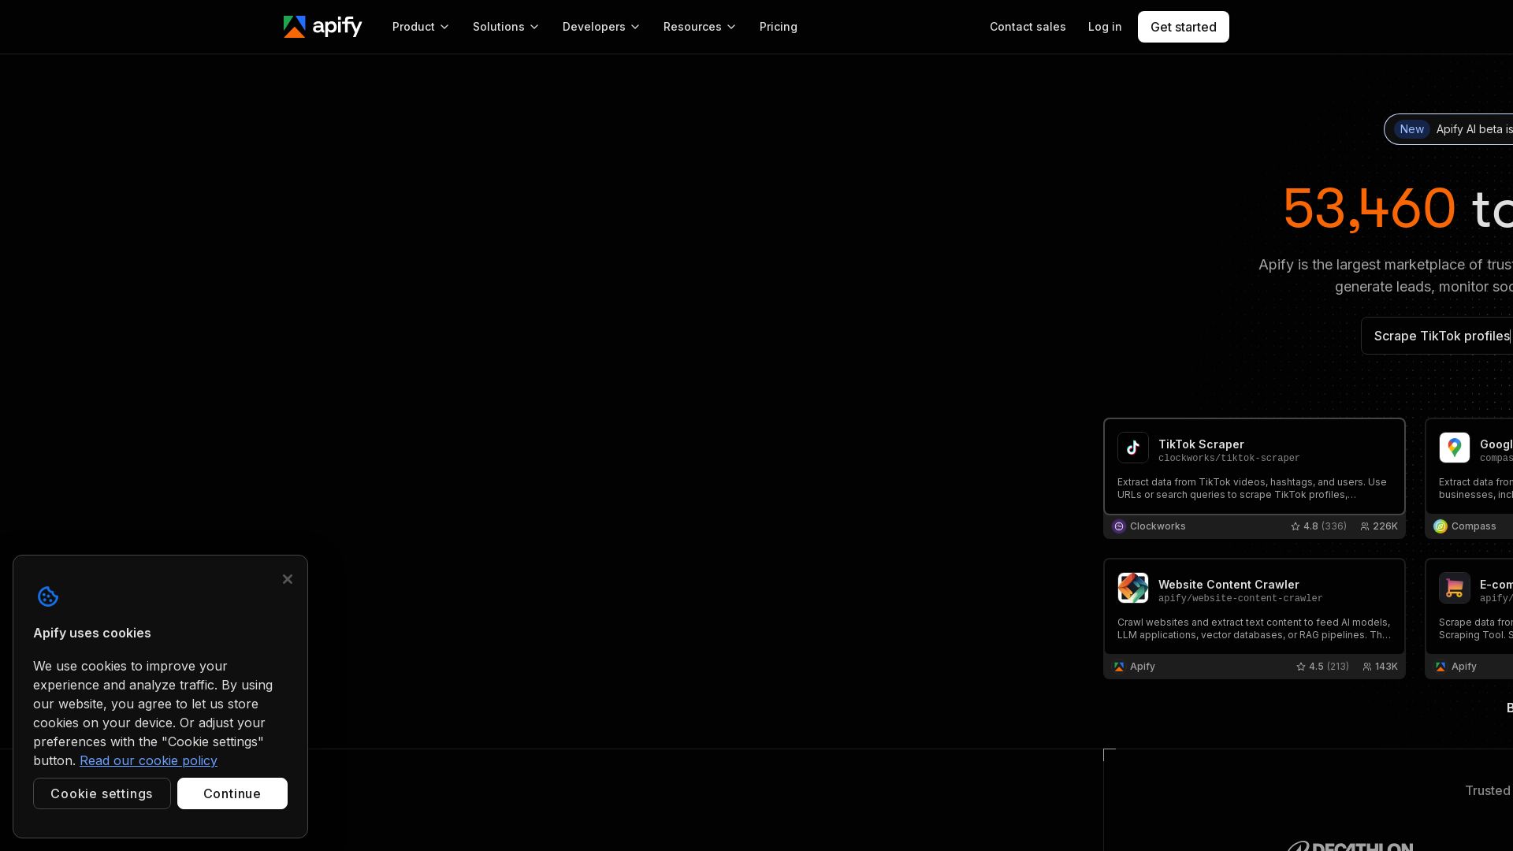The height and width of the screenshot is (851, 1513).
Task: Click the 53,460 tools count heading
Action: click(x=1398, y=209)
